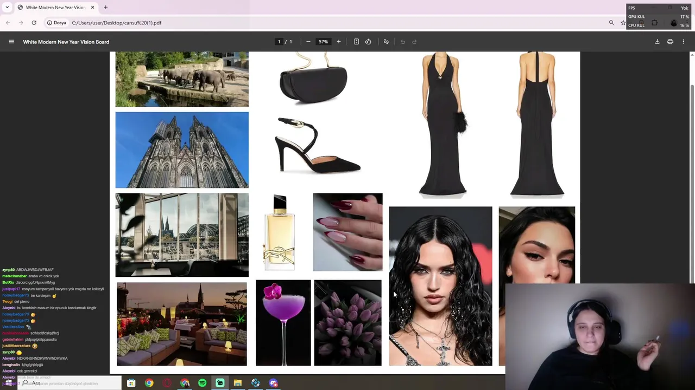This screenshot has width=695, height=390.
Task: Click the page number field showing 1
Action: [279, 42]
